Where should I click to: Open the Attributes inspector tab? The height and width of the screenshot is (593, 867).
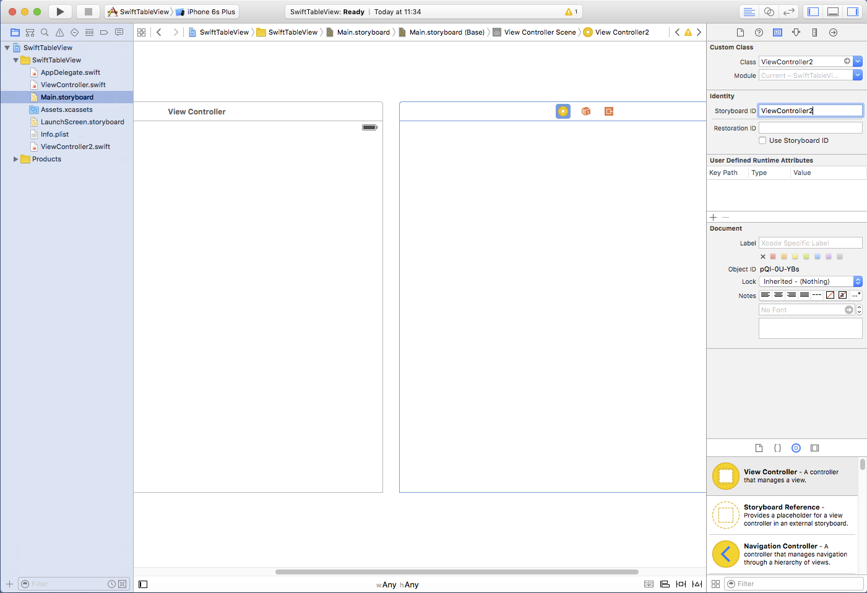point(796,32)
